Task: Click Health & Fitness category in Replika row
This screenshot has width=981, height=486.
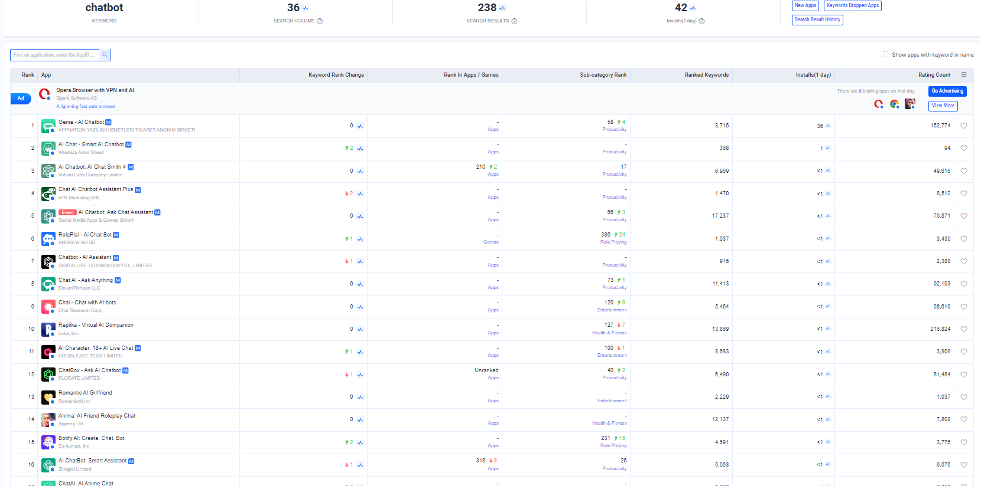Action: pos(609,333)
